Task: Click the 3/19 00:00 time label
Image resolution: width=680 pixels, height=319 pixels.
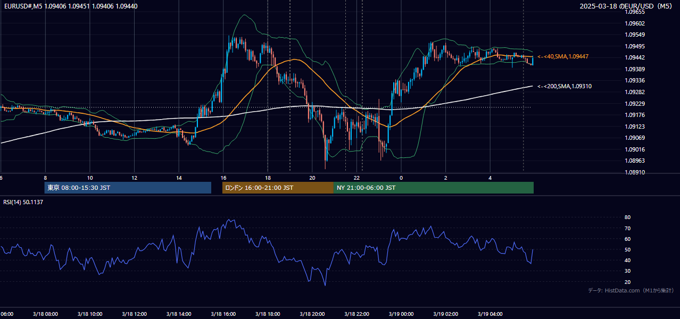Action: 401,314
